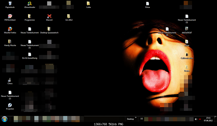The image size is (217, 126).
Task: Expand the Desktop toolbar chevron
Action: tap(136, 118)
